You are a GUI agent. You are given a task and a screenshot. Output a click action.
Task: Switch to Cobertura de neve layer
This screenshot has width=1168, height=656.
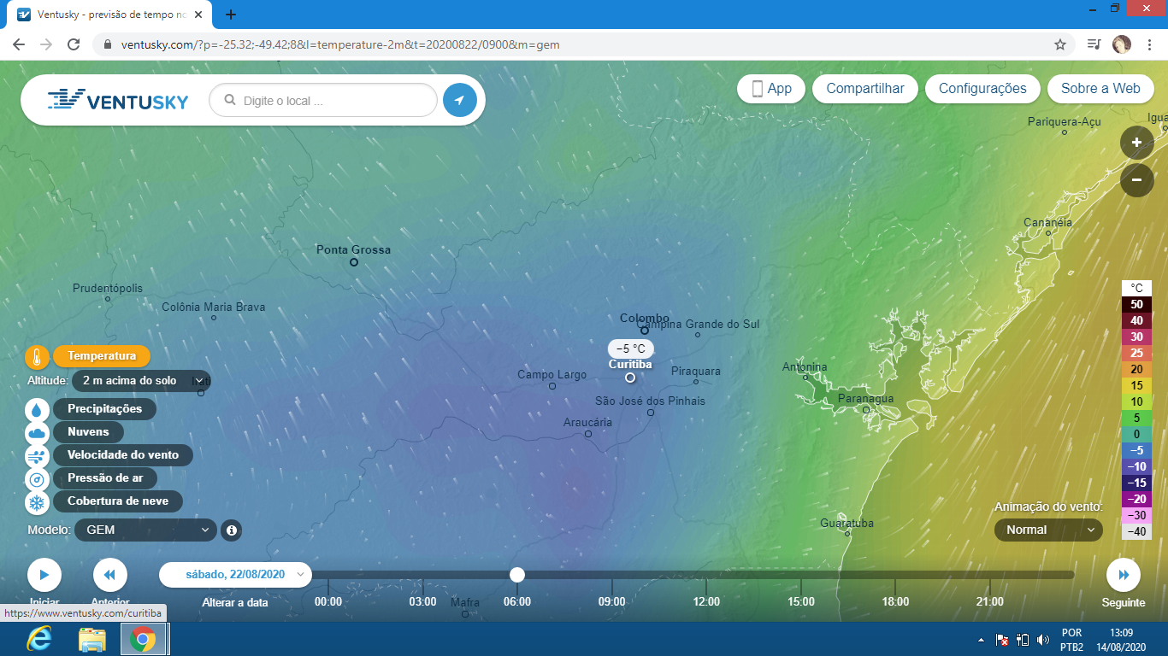(x=118, y=501)
